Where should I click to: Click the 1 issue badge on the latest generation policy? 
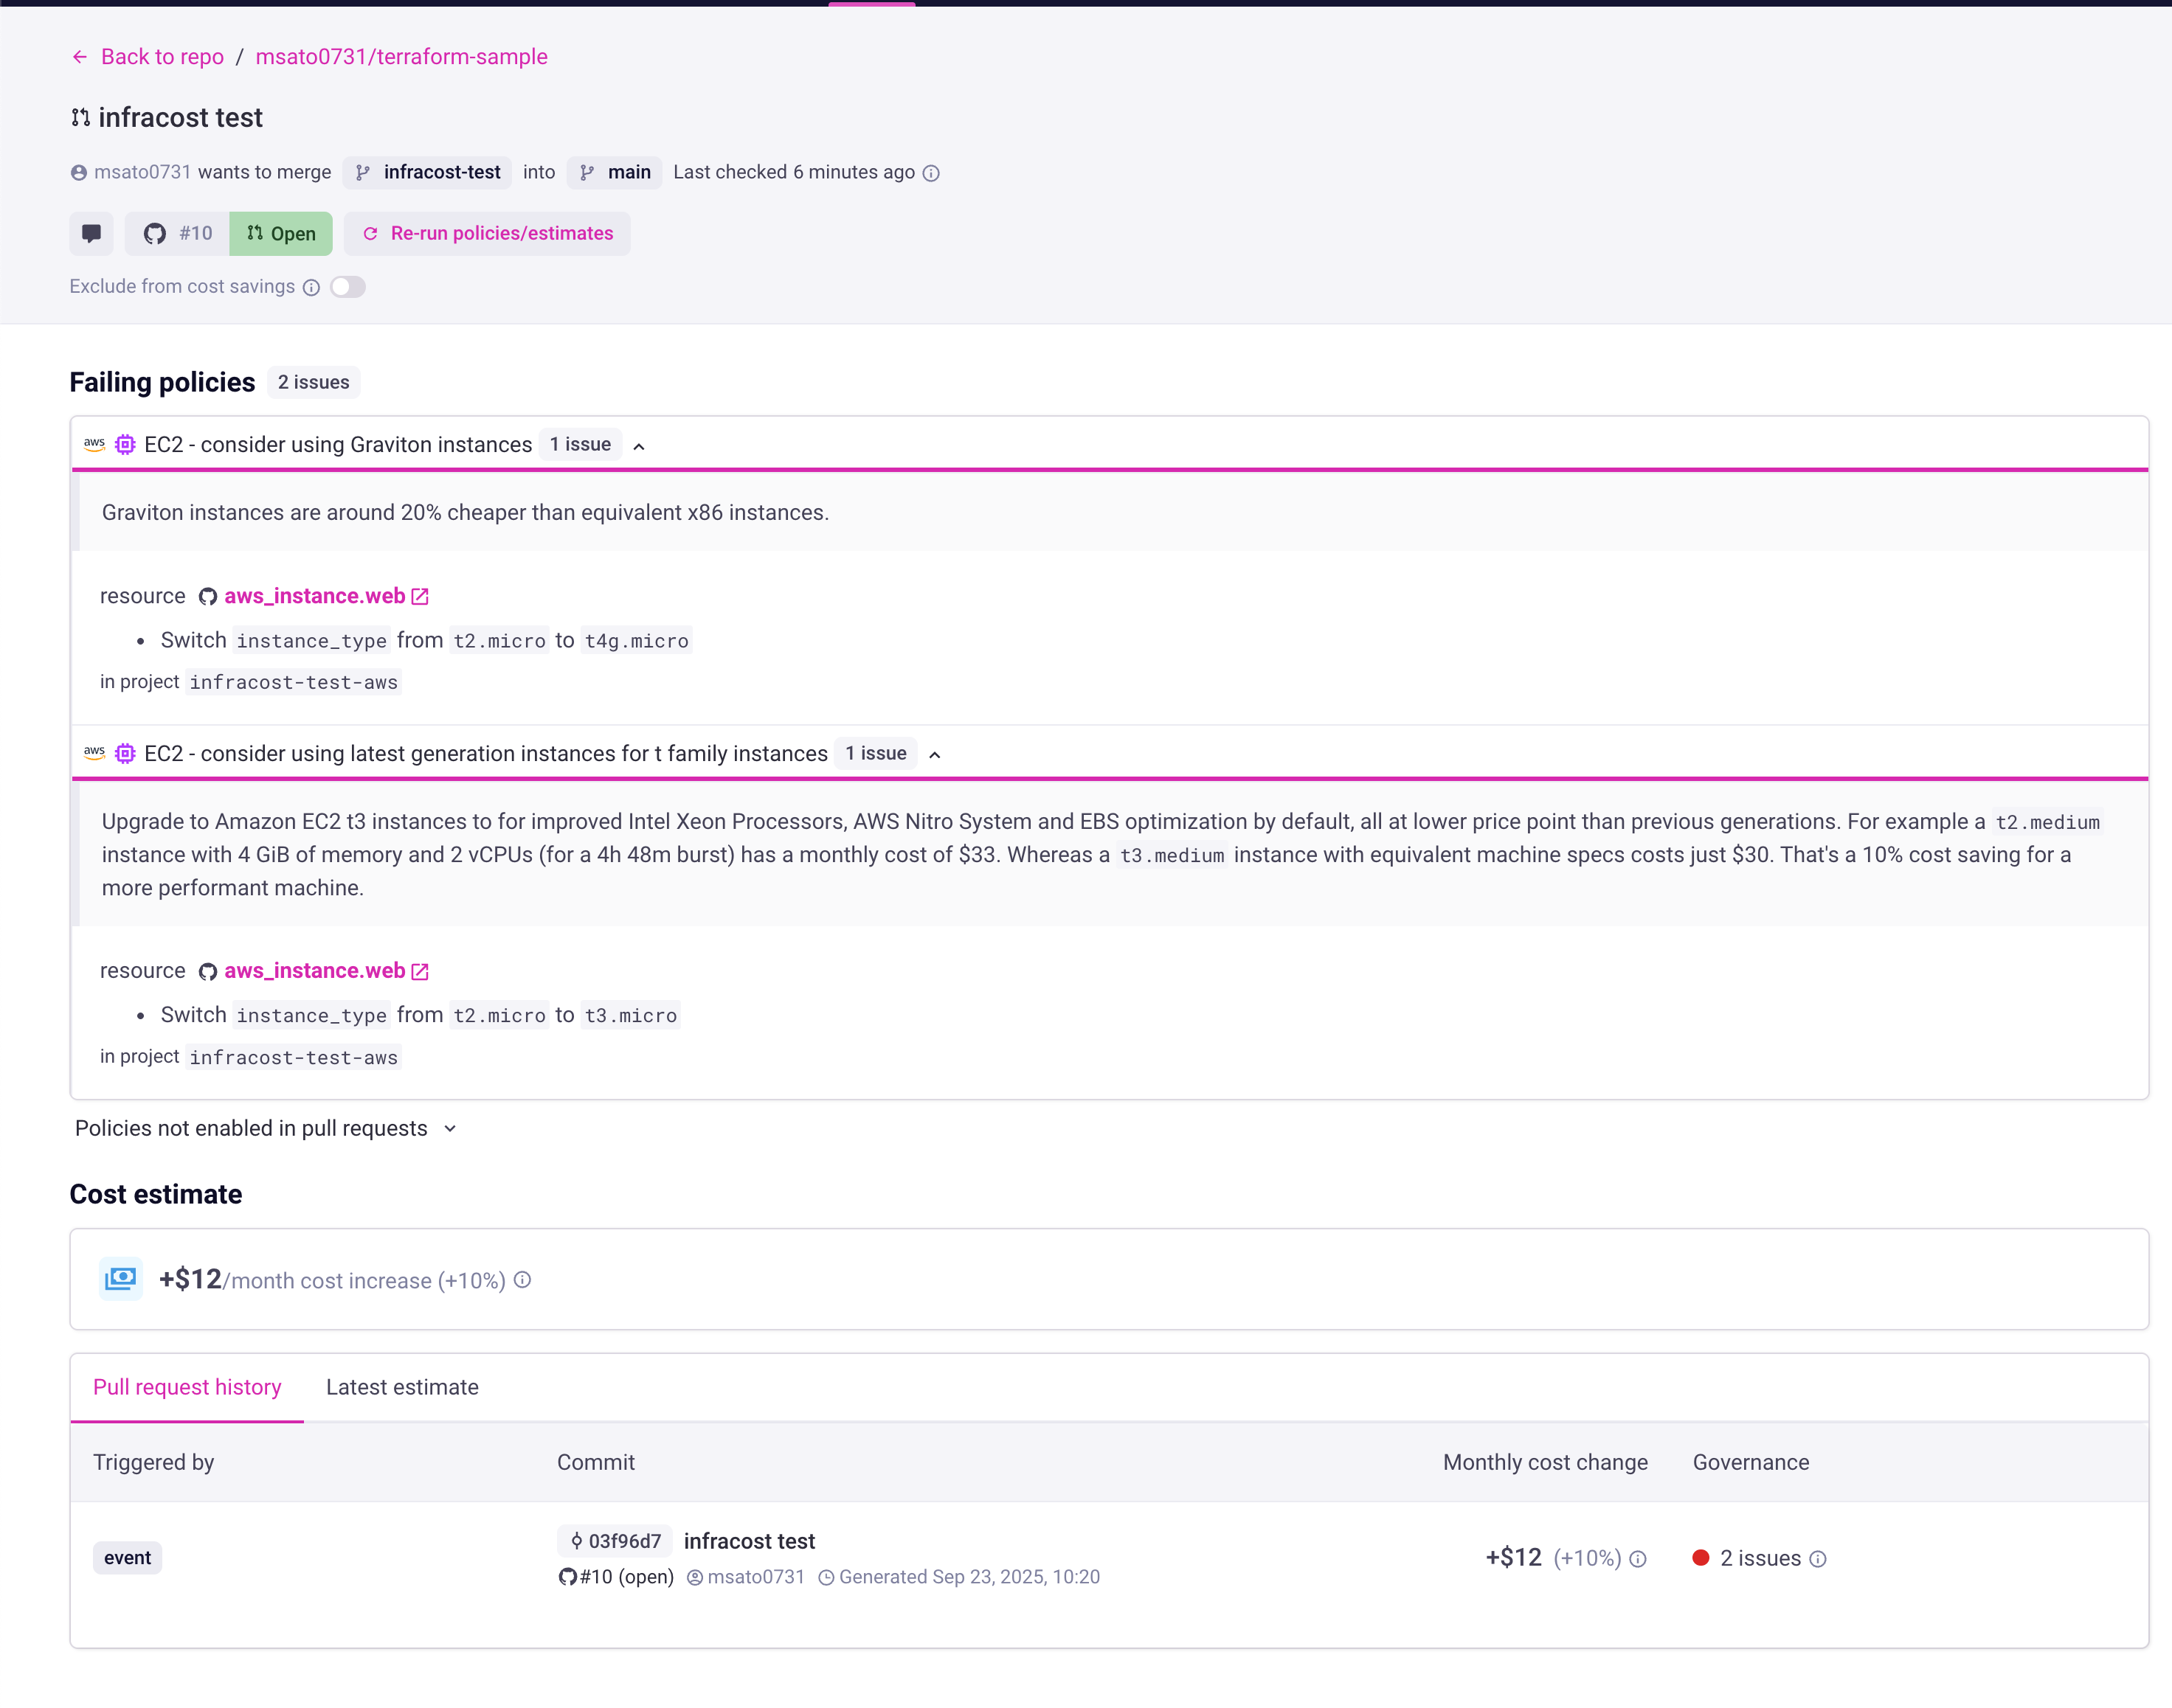click(x=876, y=754)
